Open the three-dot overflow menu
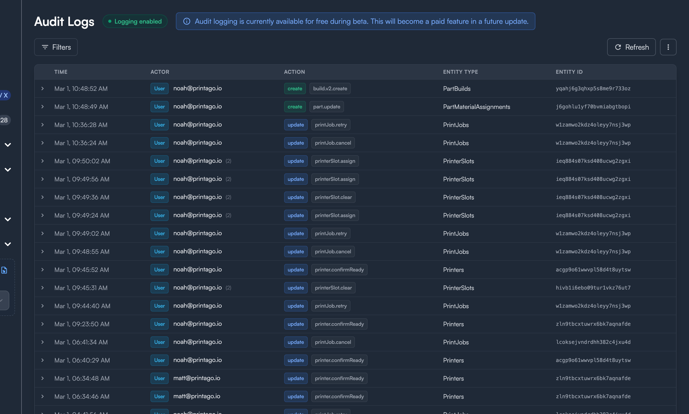 [668, 47]
